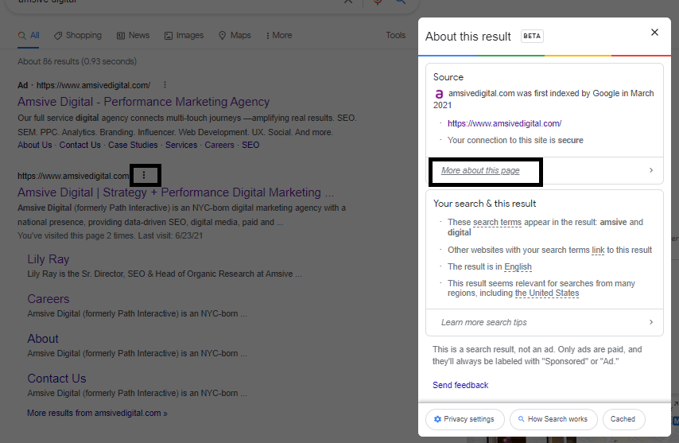Open the Lily Ray sitelink
679x443 pixels.
tap(48, 259)
